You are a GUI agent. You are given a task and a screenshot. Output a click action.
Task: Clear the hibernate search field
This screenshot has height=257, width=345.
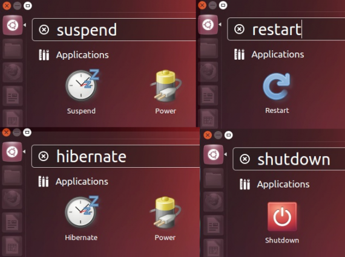pyautogui.click(x=44, y=156)
